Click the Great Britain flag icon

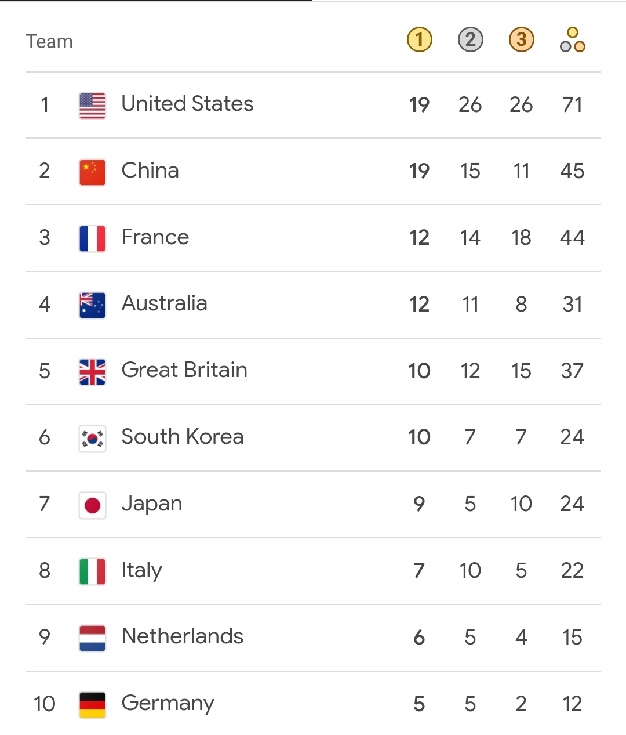click(92, 372)
